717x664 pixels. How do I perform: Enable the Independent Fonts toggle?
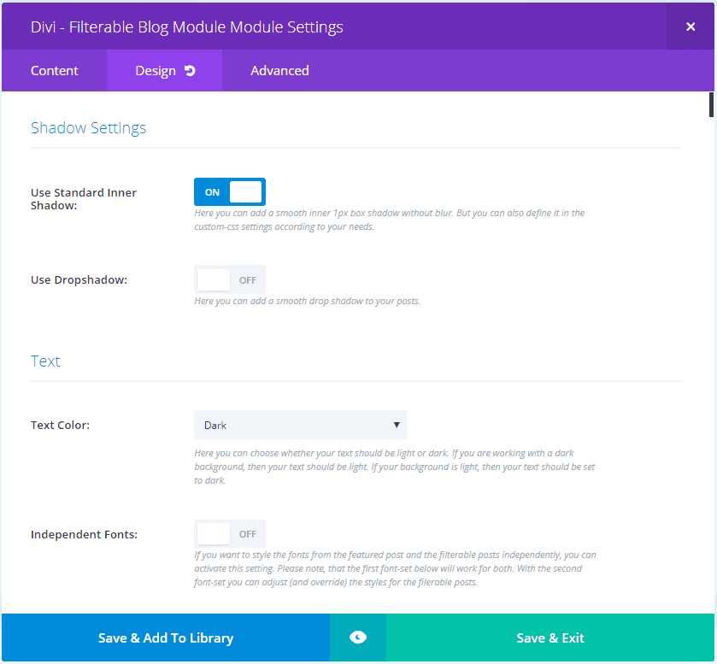230,534
